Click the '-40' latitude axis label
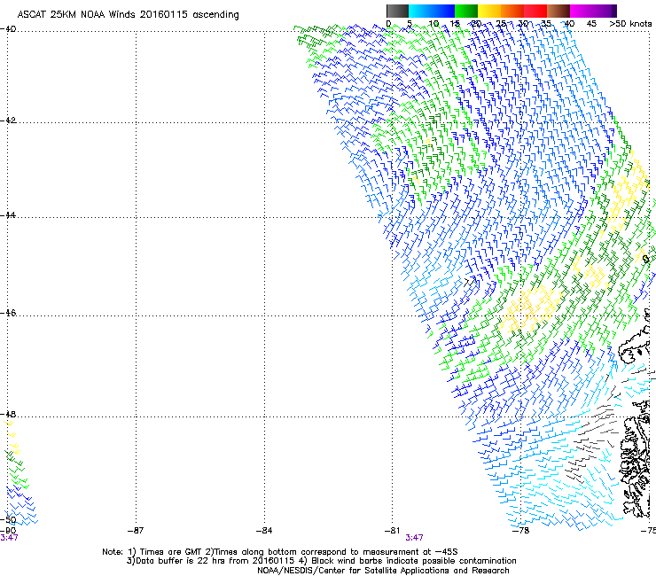Screen dimensions: 656x576 (8, 29)
